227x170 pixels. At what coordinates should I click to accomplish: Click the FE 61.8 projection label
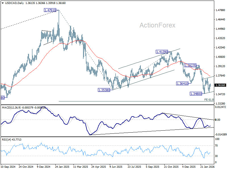click(209, 100)
